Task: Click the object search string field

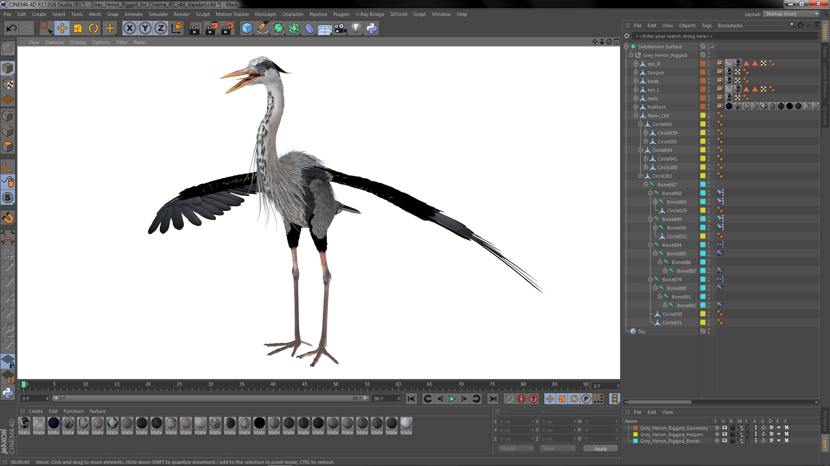Action: pyautogui.click(x=725, y=36)
